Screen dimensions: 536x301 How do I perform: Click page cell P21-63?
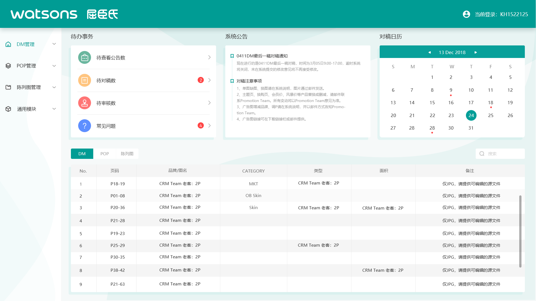coord(118,284)
